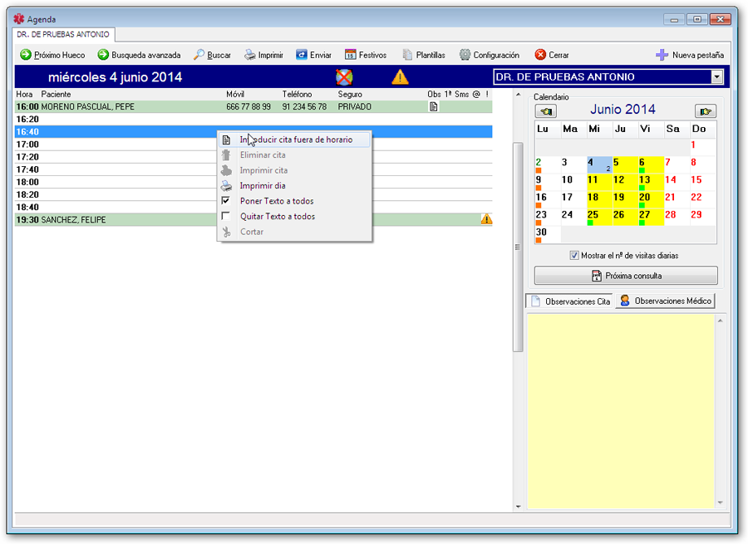Open Festivos calendar icon in toolbar

click(x=351, y=55)
